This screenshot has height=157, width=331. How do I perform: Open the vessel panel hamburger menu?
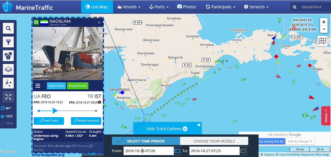tap(38, 86)
